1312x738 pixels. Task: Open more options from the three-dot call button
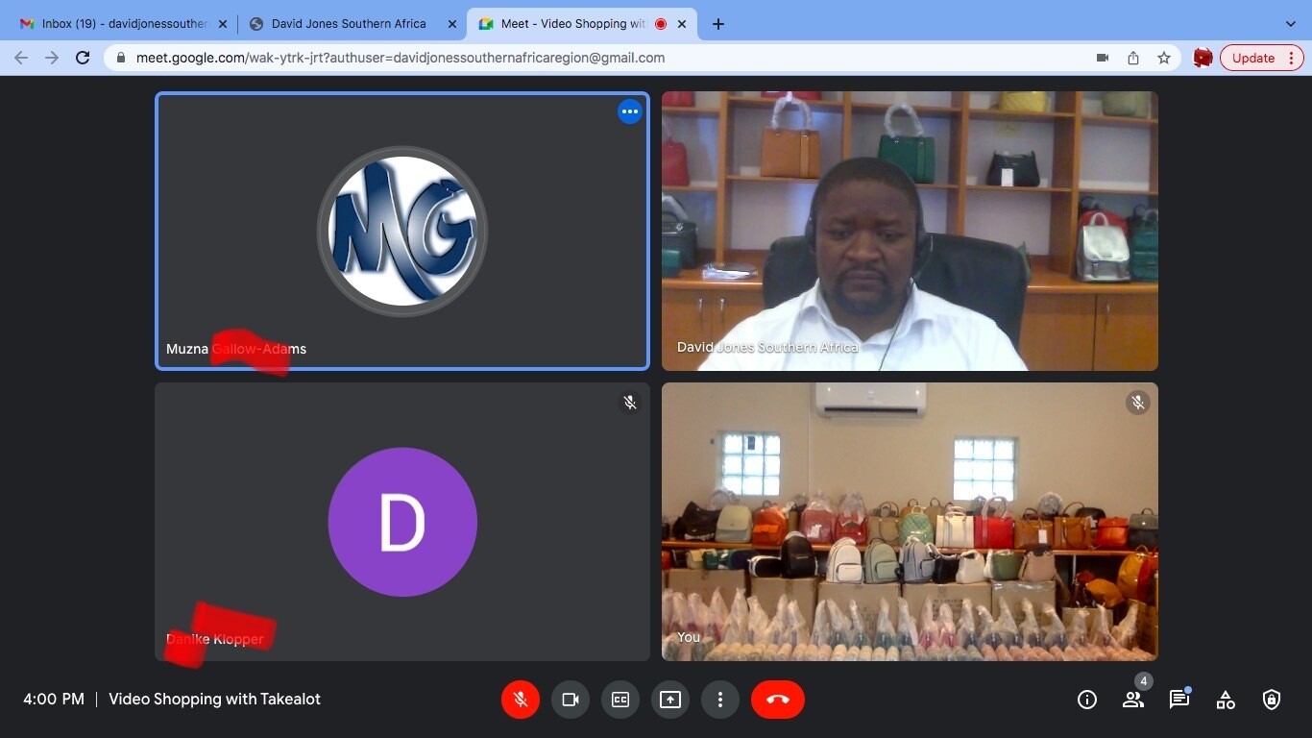[720, 700]
